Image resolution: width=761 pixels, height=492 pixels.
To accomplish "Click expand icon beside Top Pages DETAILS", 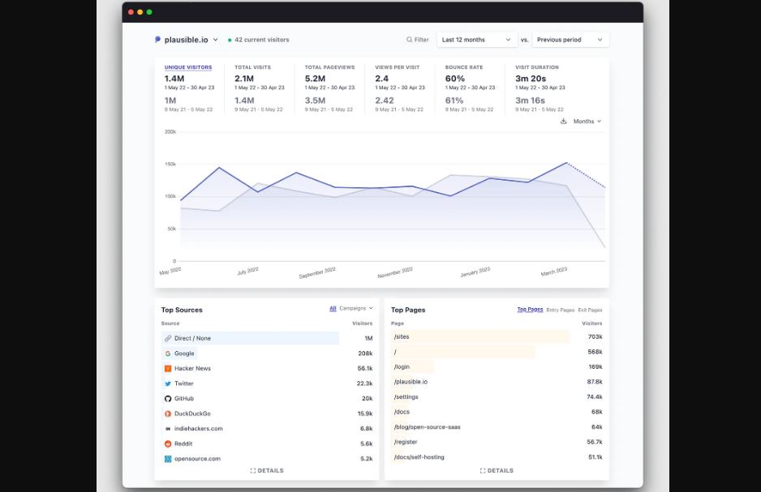I will 483,471.
